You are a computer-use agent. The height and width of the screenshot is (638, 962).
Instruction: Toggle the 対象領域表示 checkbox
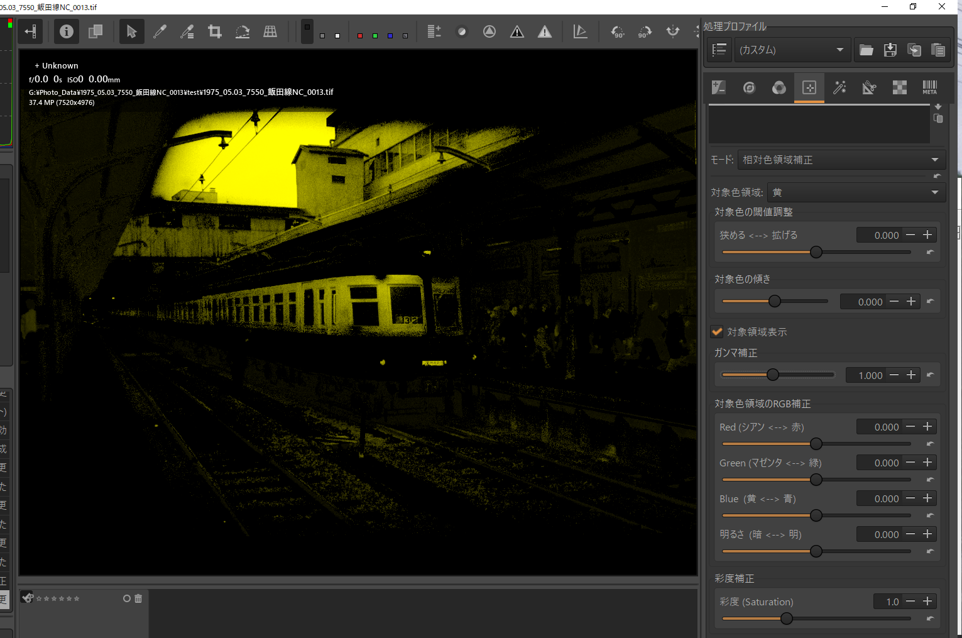(x=717, y=332)
